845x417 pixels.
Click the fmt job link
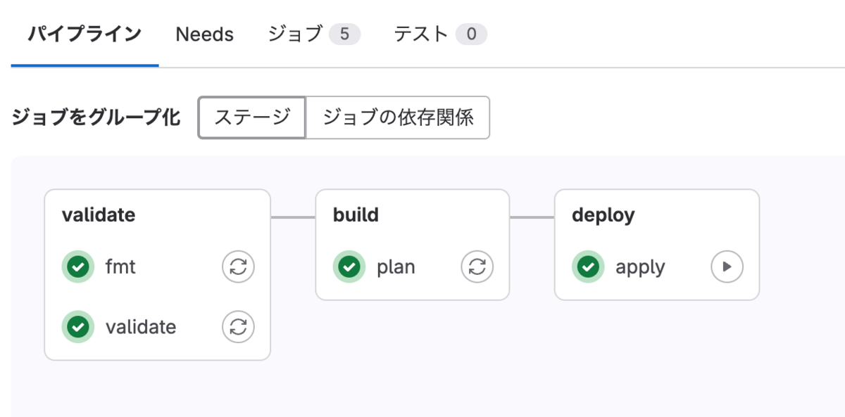(120, 267)
